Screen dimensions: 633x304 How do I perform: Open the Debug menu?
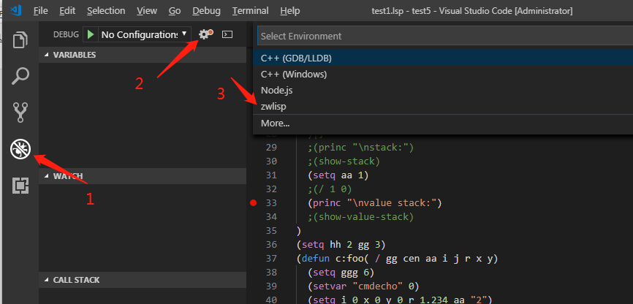point(206,10)
